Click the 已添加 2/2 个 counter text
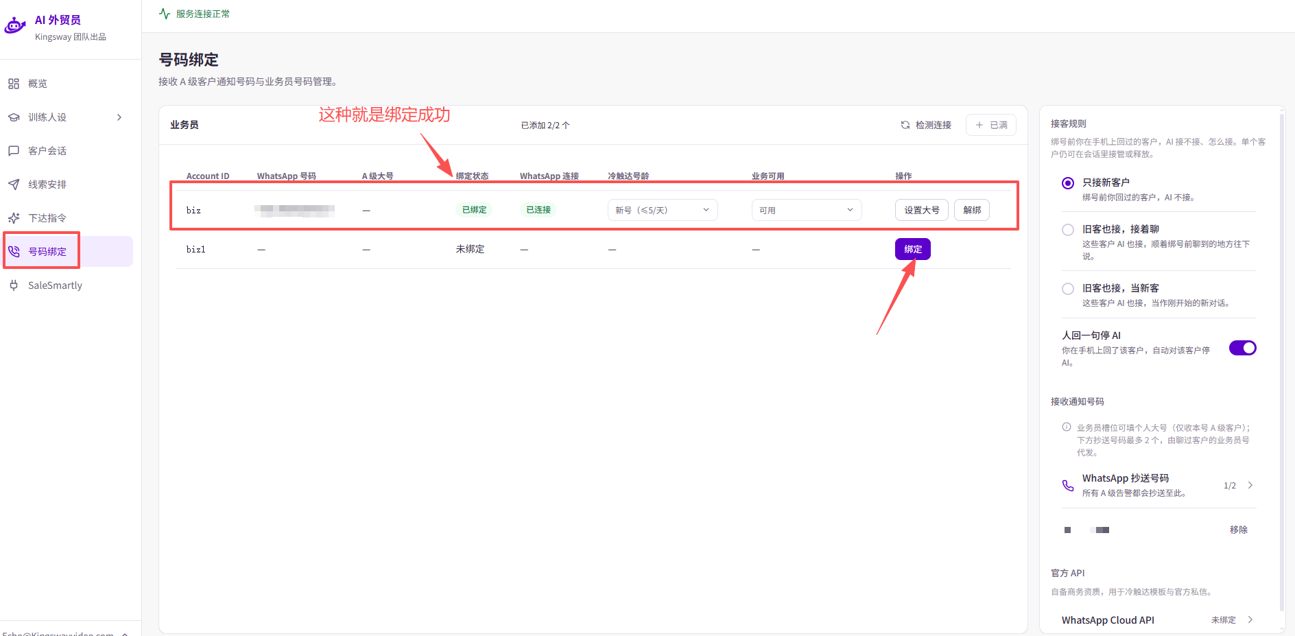The height and width of the screenshot is (636, 1295). (x=545, y=126)
